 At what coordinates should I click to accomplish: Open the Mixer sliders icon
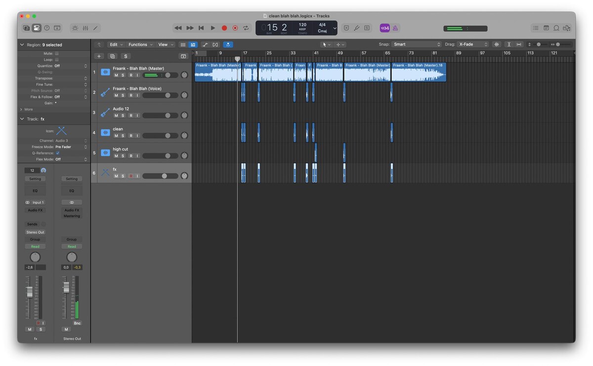[x=85, y=28]
